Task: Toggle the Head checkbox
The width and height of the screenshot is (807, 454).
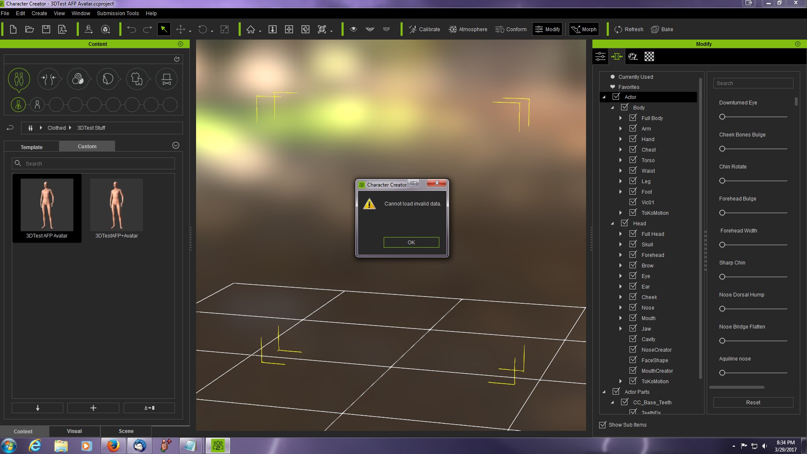Action: 624,223
